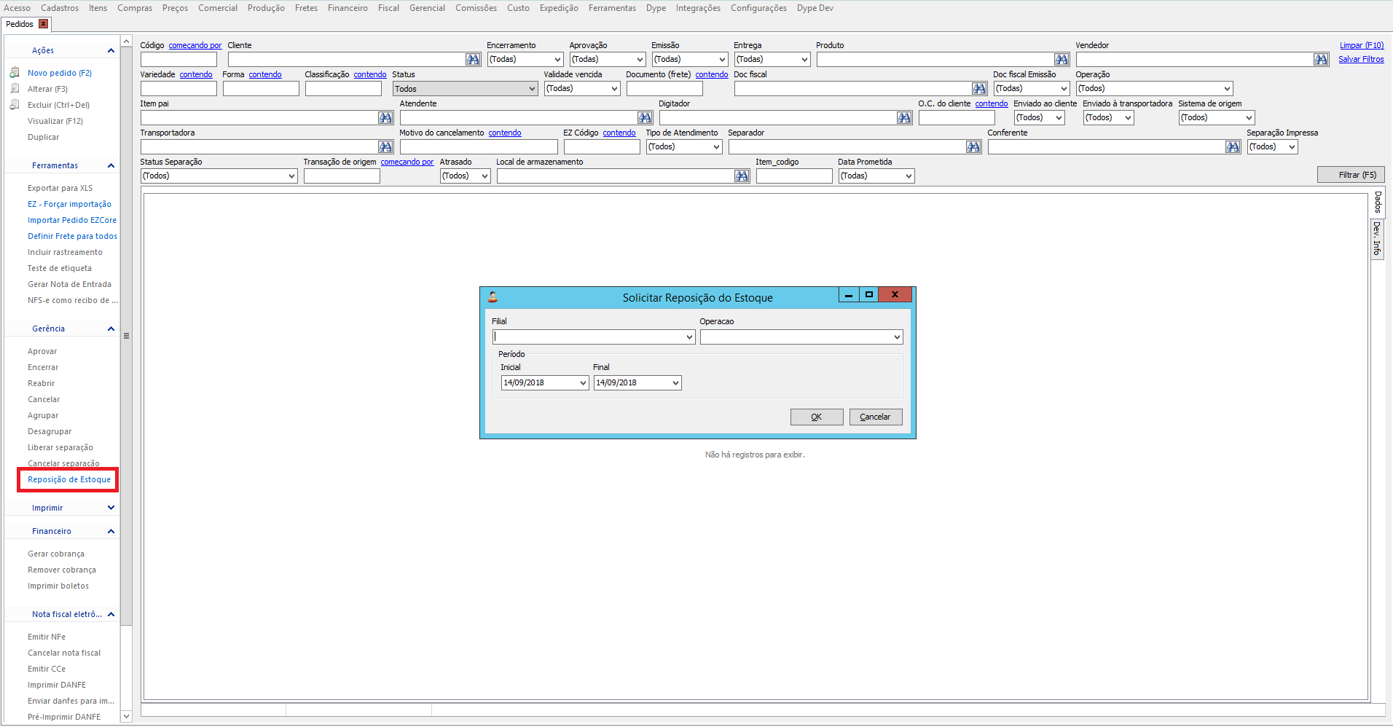Click the Limpar (F10) link
Image resolution: width=1393 pixels, height=727 pixels.
1361,45
